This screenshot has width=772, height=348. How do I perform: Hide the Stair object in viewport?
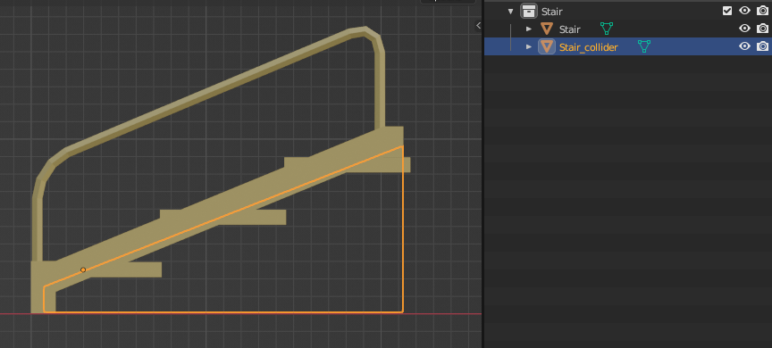click(744, 29)
